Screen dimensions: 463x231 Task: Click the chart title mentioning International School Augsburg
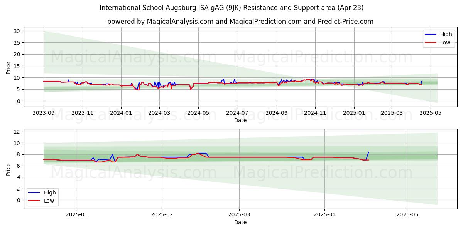pos(231,8)
